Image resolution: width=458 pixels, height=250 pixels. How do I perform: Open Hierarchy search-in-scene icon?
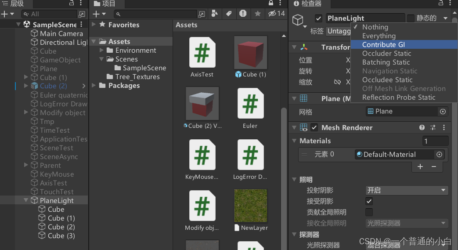82,14
